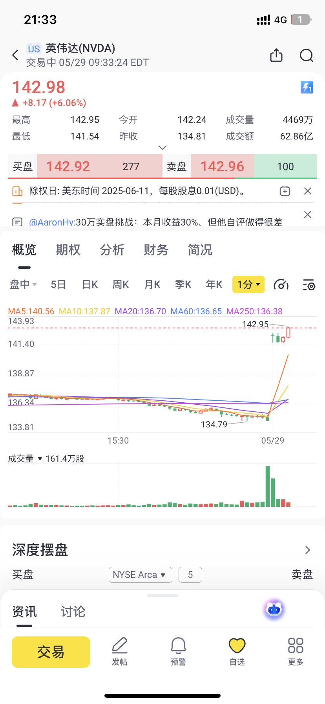Expand 深度摆盘 with right chevron
This screenshot has height=704, width=325.
(x=308, y=550)
